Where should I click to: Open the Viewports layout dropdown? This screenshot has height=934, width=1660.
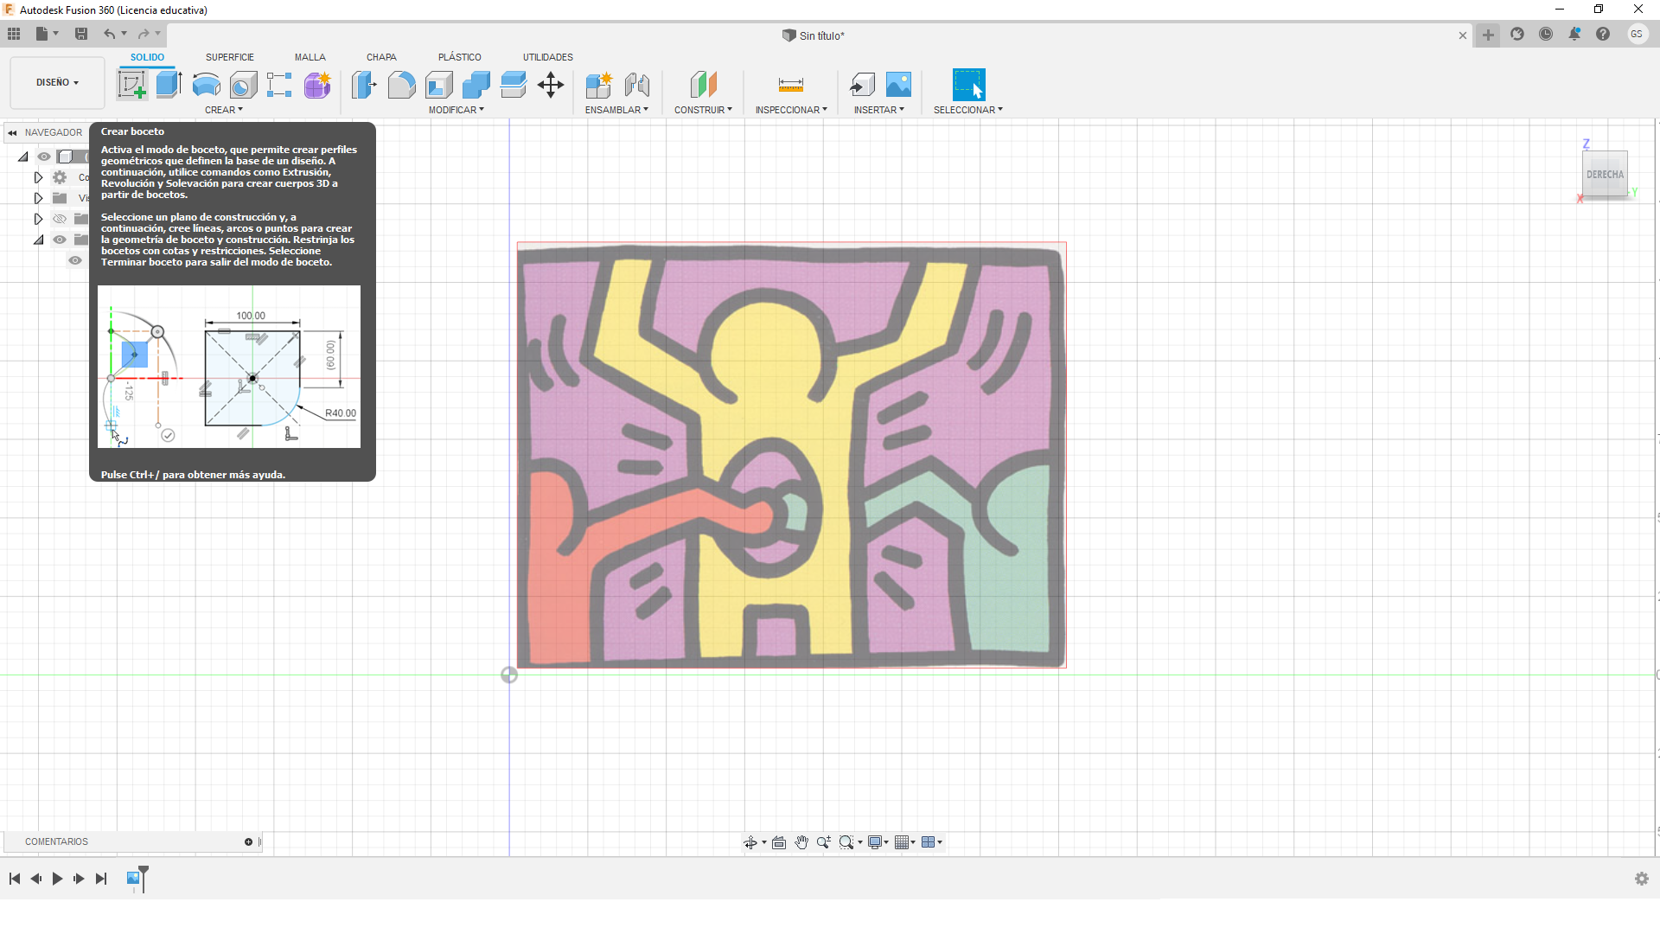[x=931, y=842]
